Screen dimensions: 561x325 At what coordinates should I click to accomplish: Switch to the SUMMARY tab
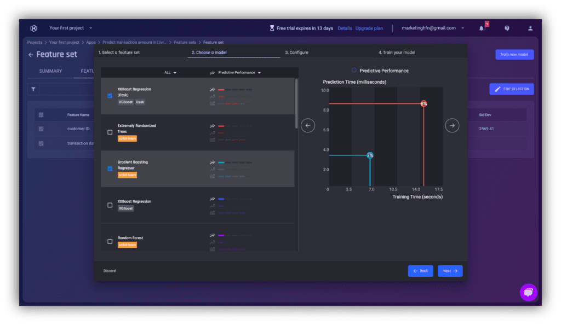tap(50, 71)
